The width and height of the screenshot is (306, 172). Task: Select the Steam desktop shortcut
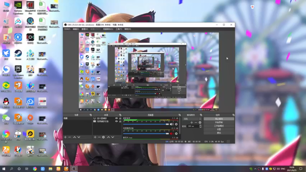(x=18, y=55)
